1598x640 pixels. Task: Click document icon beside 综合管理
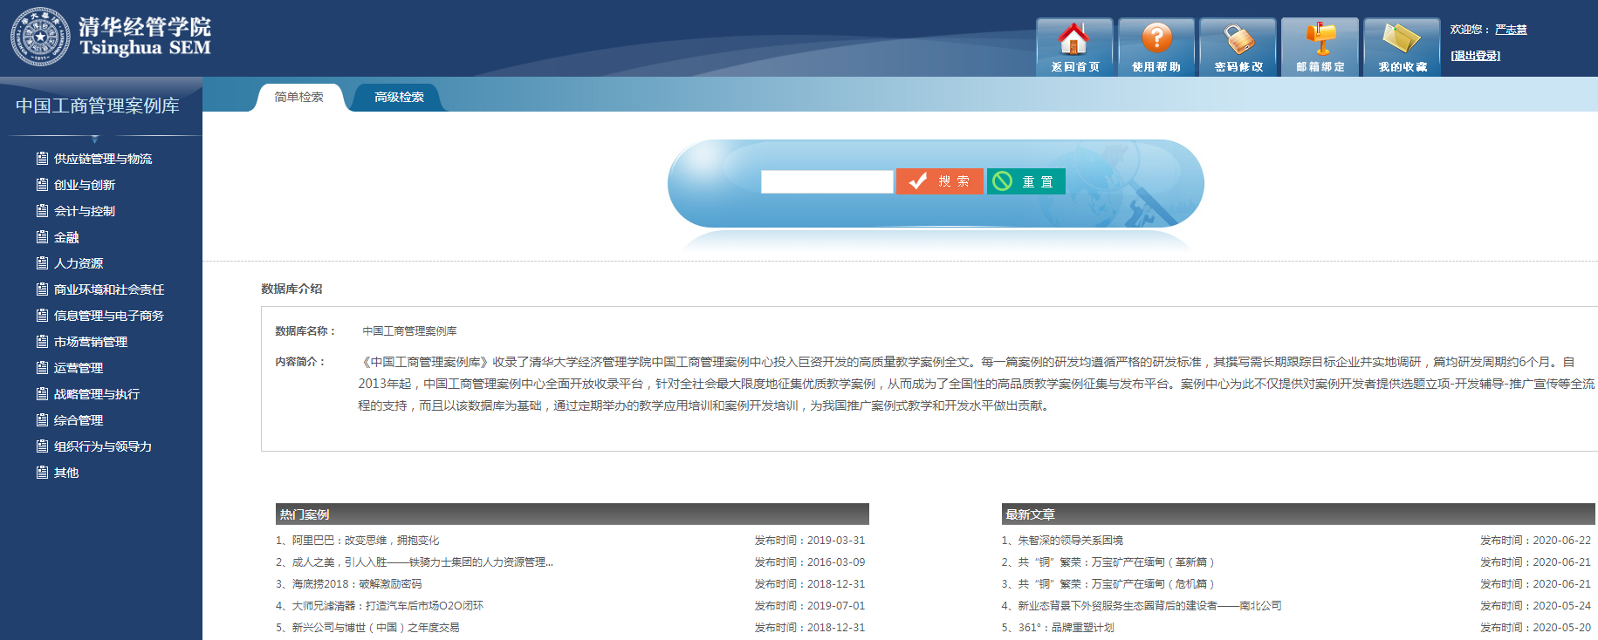[42, 420]
